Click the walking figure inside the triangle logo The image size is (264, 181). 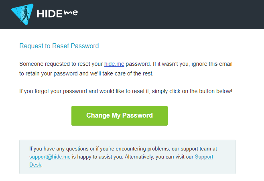26,14
